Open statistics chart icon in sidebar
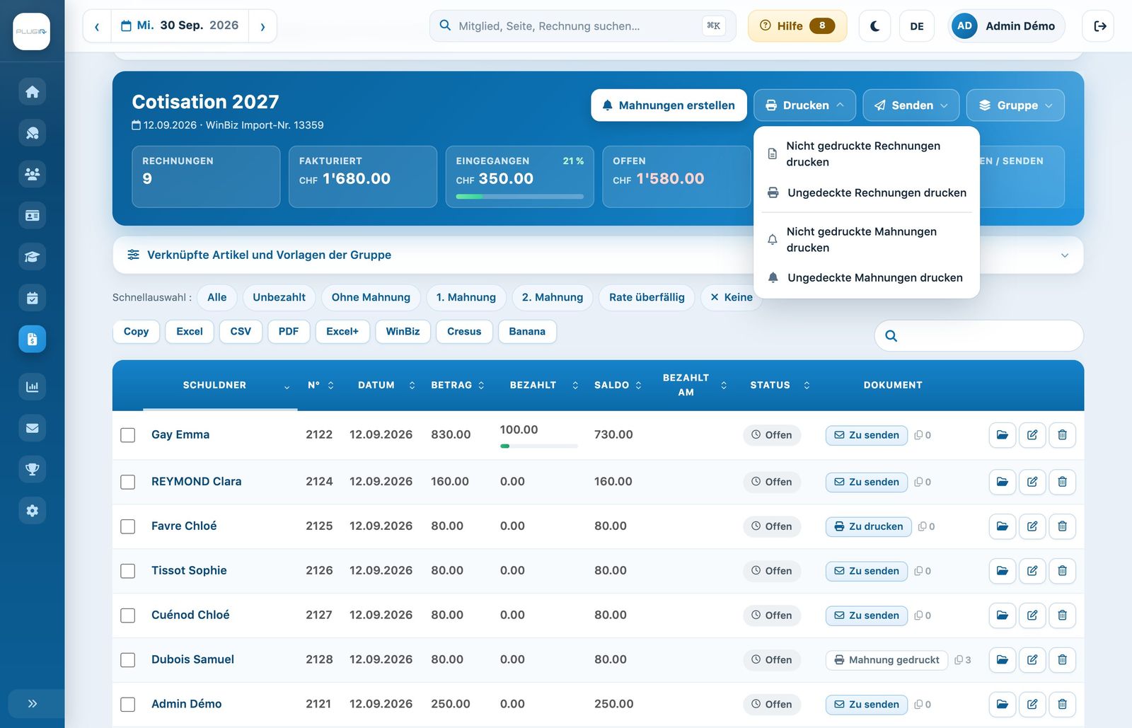1132x728 pixels. [x=32, y=386]
